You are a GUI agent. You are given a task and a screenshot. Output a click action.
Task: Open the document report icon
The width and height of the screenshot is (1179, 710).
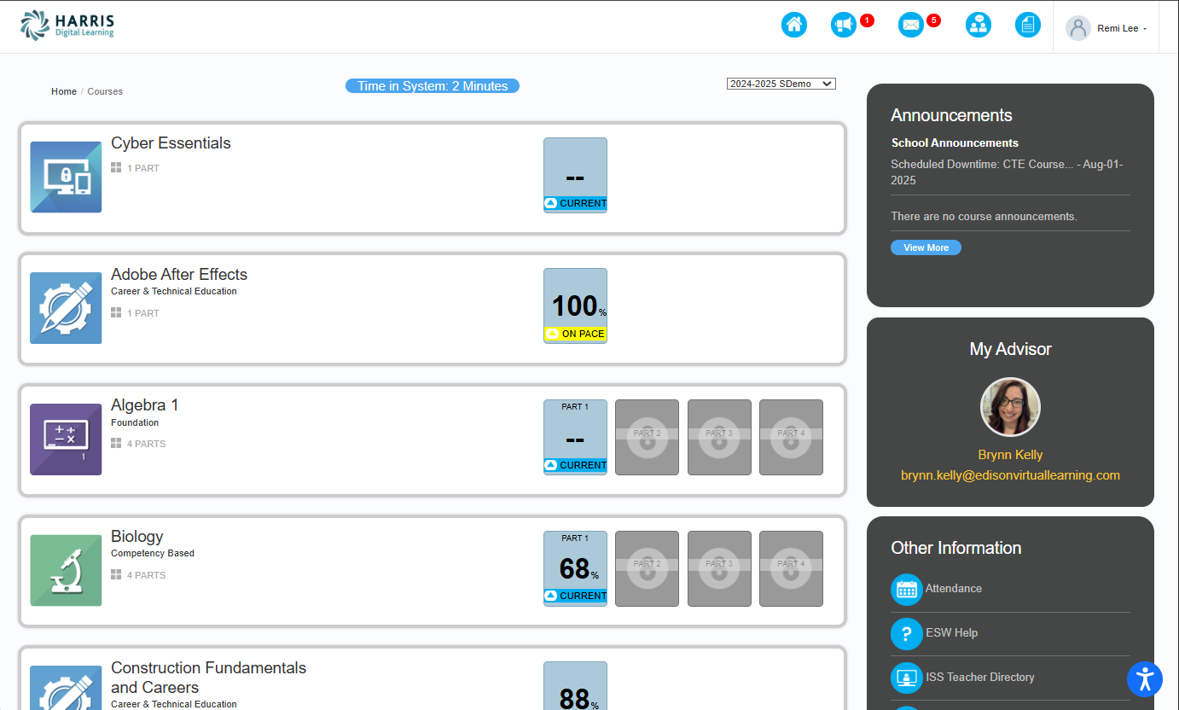point(1027,25)
